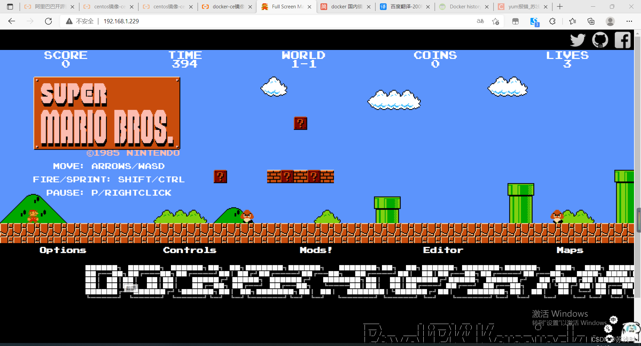Open the Facebook icon link
The width and height of the screenshot is (641, 346).
[x=623, y=40]
